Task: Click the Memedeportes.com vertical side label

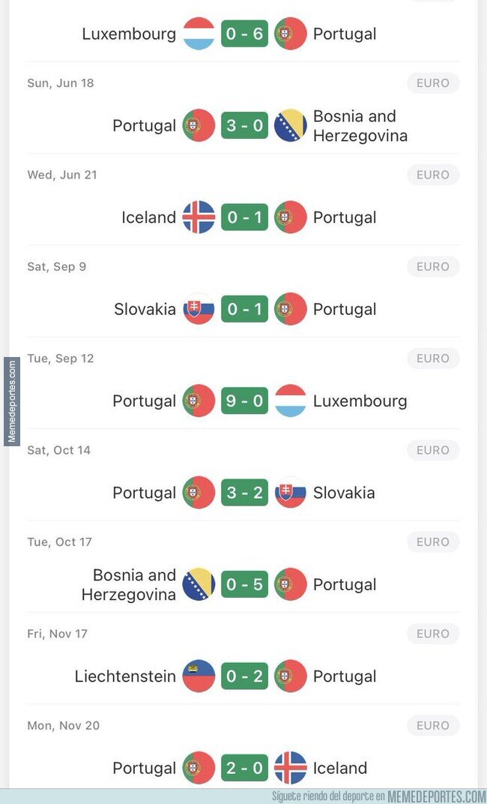Action: click(x=12, y=401)
